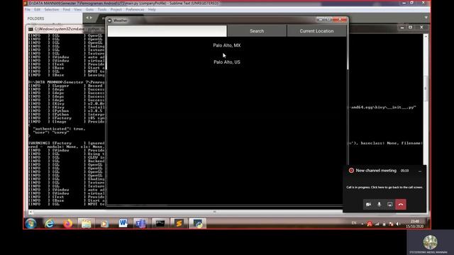Open the Goto menu in Sublime Text
Screen dimensions: 454x255
click(x=89, y=9)
